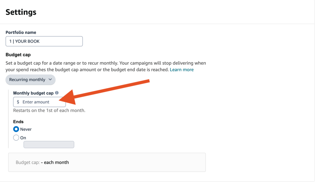The image size is (316, 184).
Task: Select the On radio button under Ends
Action: pyautogui.click(x=16, y=138)
